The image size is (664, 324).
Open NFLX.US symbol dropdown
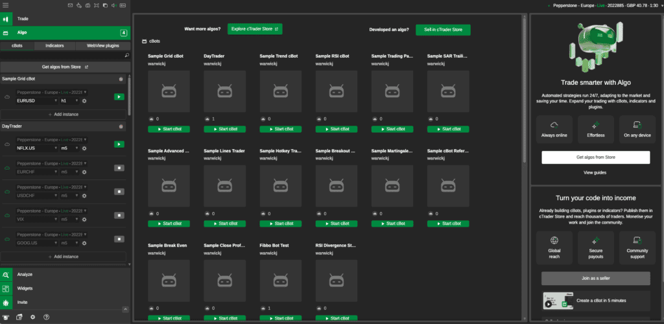(x=37, y=148)
